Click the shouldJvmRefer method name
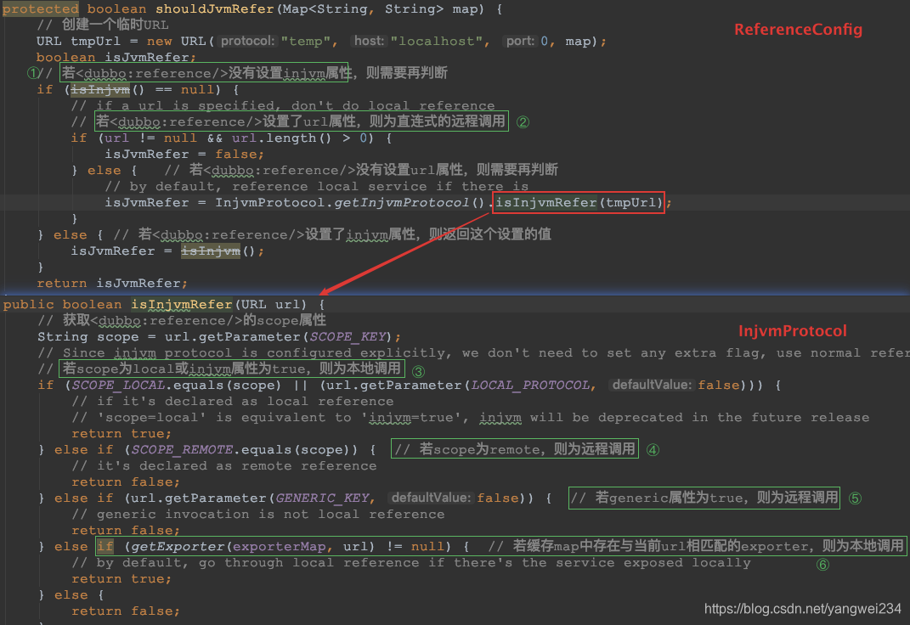 (x=214, y=8)
